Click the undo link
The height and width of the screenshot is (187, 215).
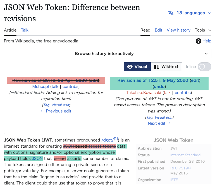point(159,87)
